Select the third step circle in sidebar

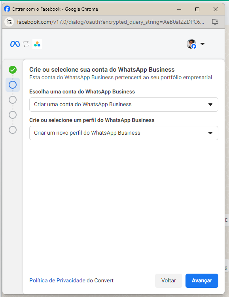[13, 100]
